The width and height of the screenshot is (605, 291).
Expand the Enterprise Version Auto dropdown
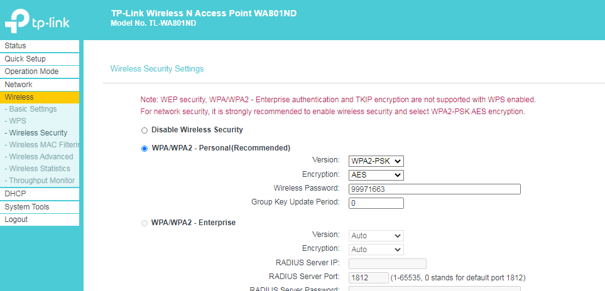coord(376,236)
